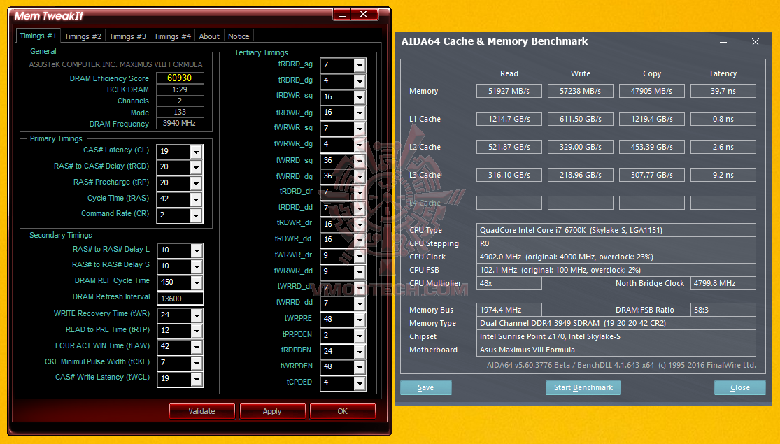Expand DRAM REF Cycle Time dropdown
The image size is (780, 444).
pyautogui.click(x=197, y=282)
